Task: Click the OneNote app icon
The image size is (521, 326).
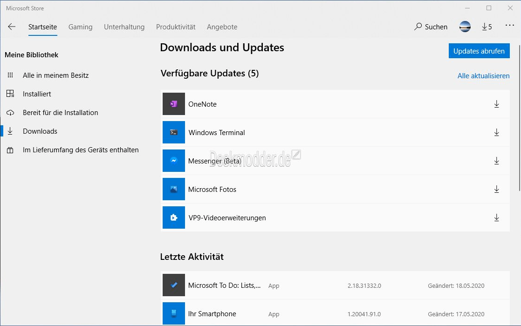Action: (174, 104)
